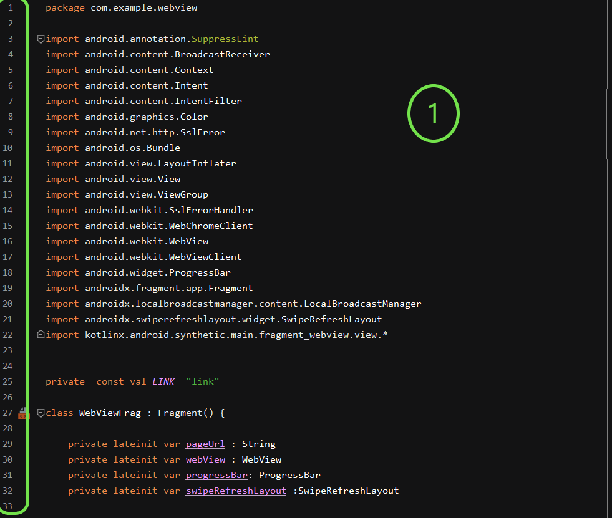Click the related XML file gutter icon on line 27

click(x=24, y=413)
